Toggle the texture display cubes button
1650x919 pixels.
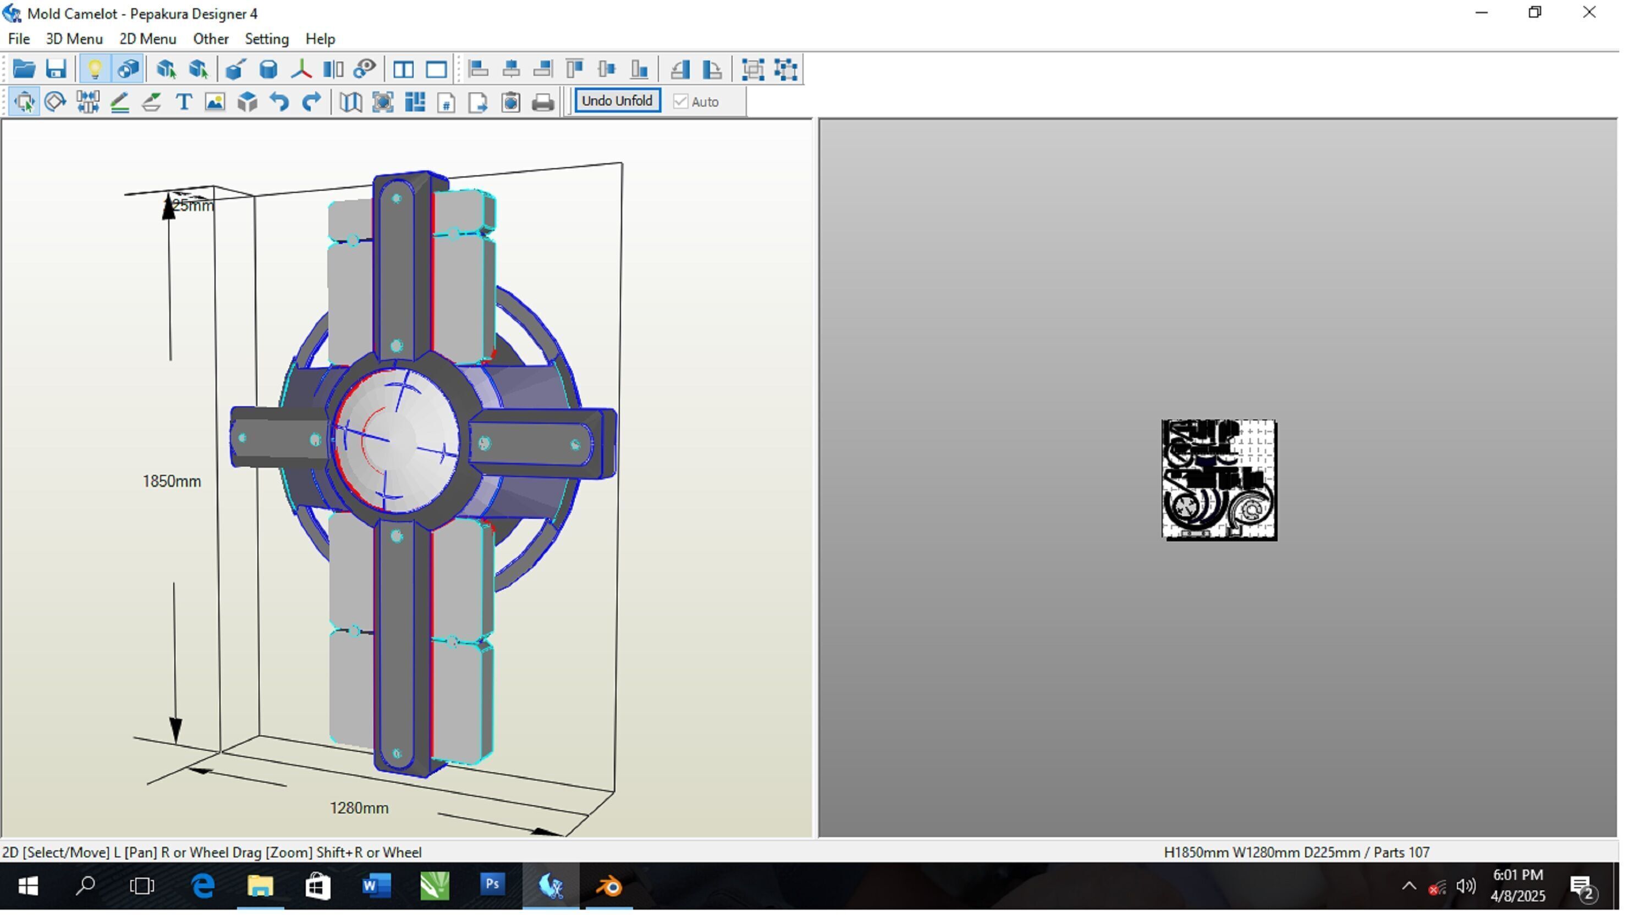pos(128,69)
